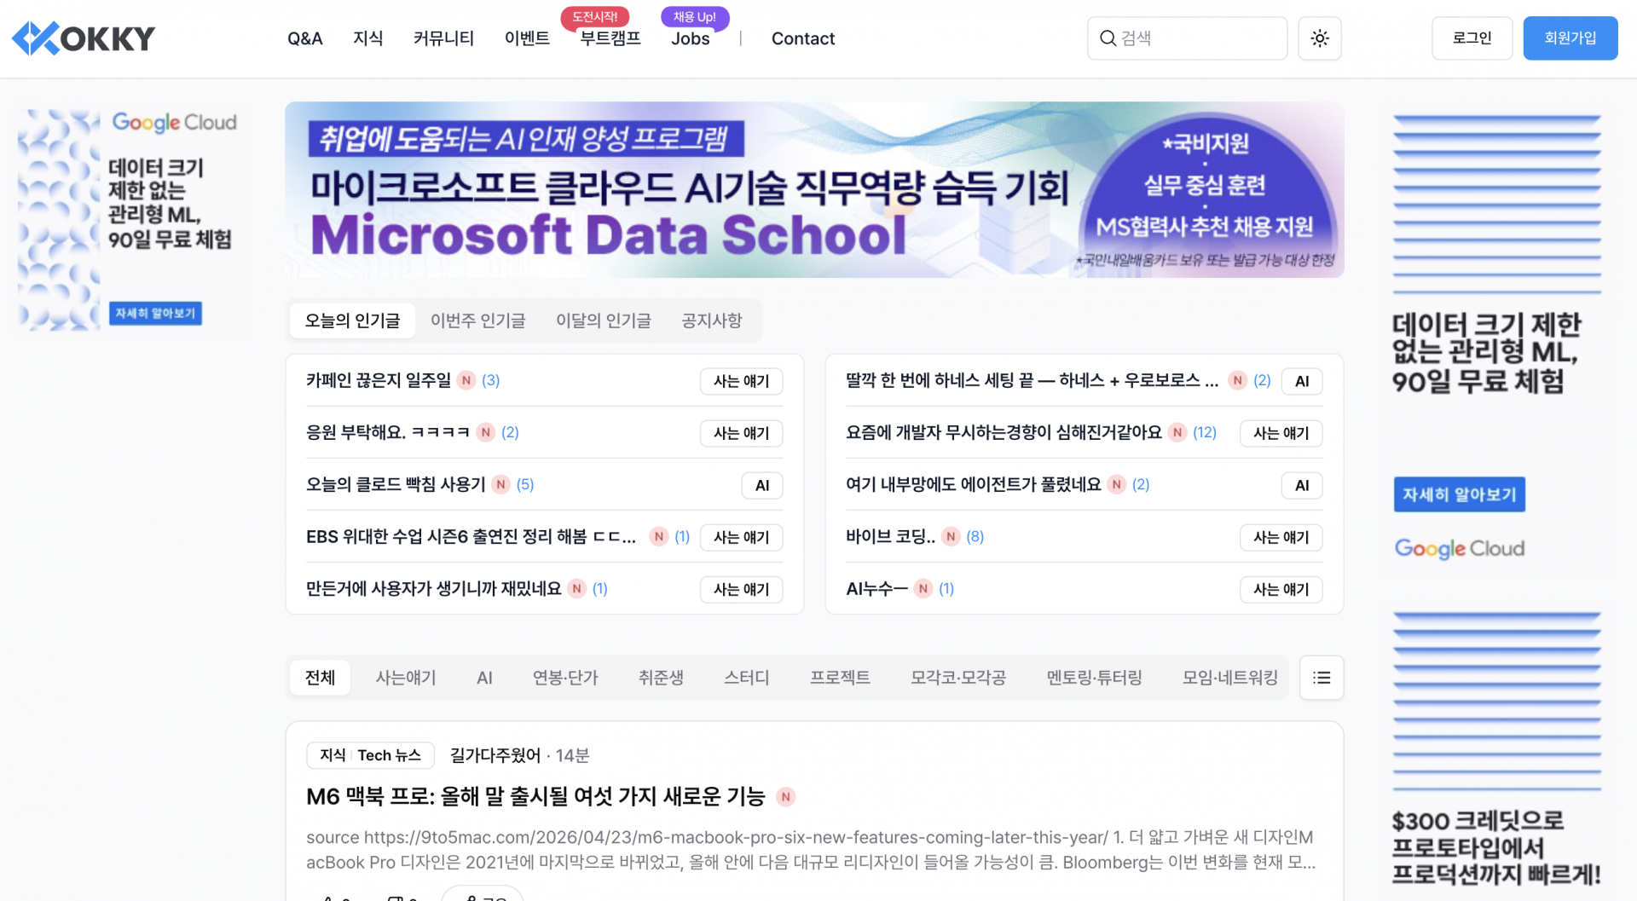Open post 요즘에 개발자 무시하는경향이 심해진거같아요

point(1004,432)
